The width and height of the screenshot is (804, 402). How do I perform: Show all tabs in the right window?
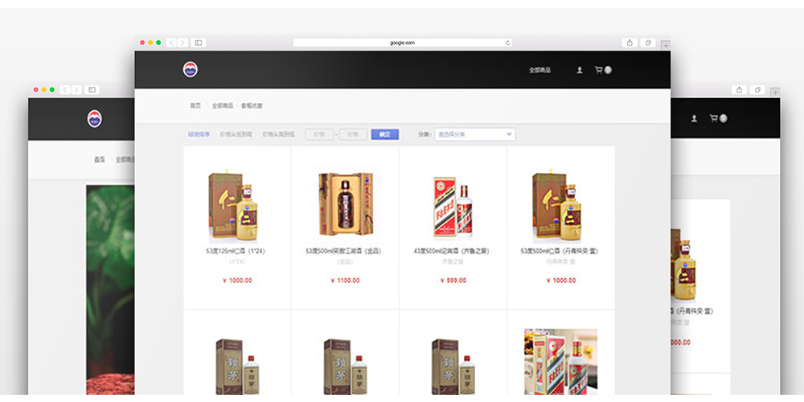point(757,90)
